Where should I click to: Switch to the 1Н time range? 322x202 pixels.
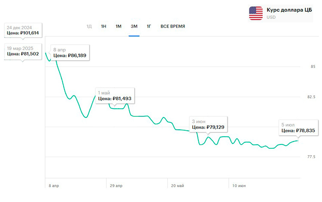[x=103, y=26]
